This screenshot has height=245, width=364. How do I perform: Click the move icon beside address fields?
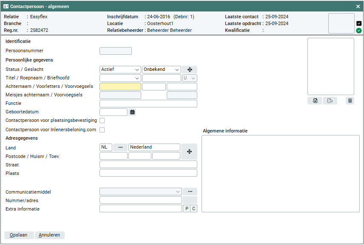[x=189, y=152]
